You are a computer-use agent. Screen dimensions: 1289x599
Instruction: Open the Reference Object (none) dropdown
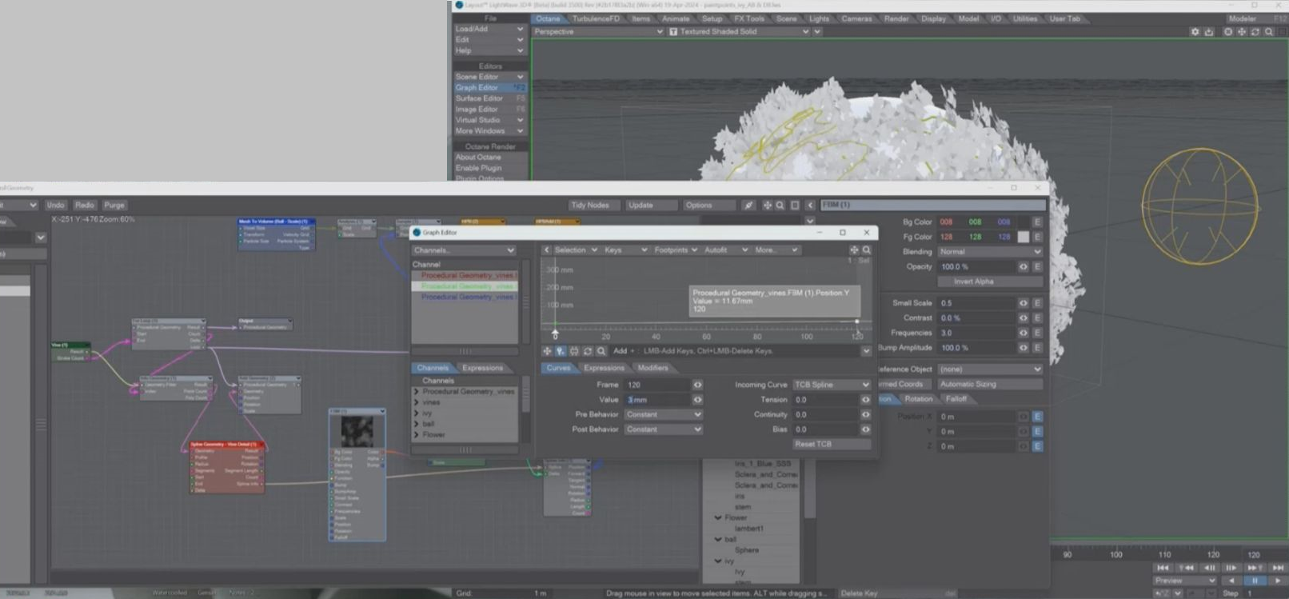[x=990, y=369]
